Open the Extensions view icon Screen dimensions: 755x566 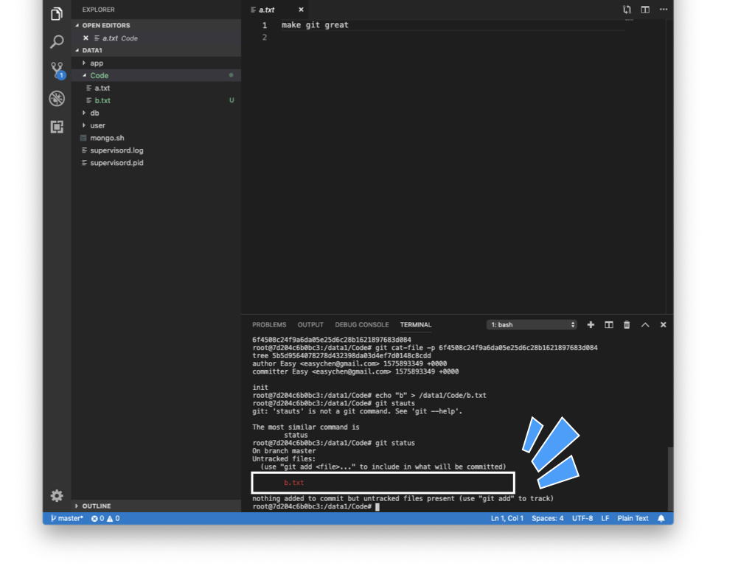57,127
